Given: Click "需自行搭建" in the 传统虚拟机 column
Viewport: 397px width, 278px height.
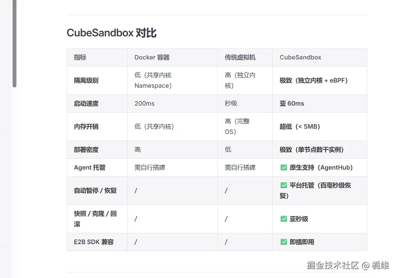Looking at the screenshot, I should 240,167.
